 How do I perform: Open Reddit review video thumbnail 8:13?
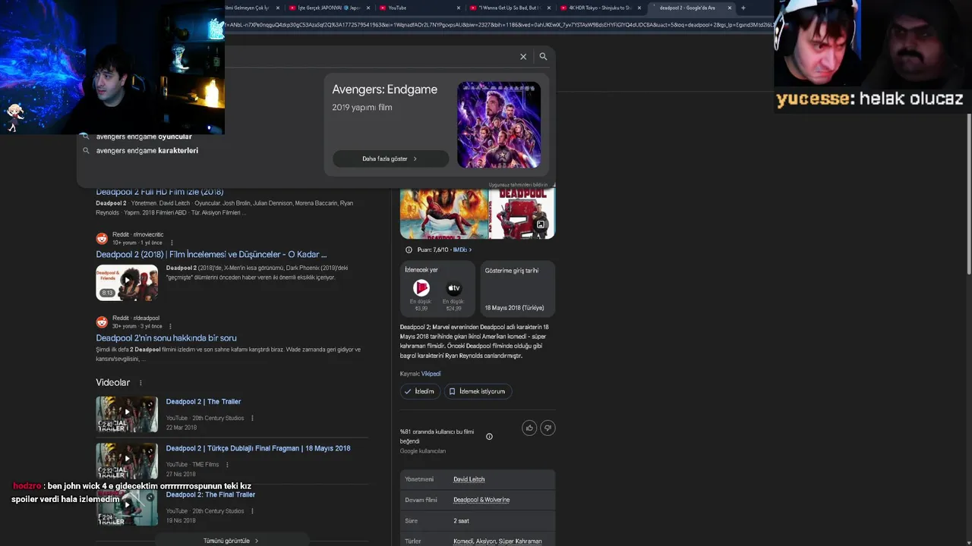pyautogui.click(x=127, y=283)
